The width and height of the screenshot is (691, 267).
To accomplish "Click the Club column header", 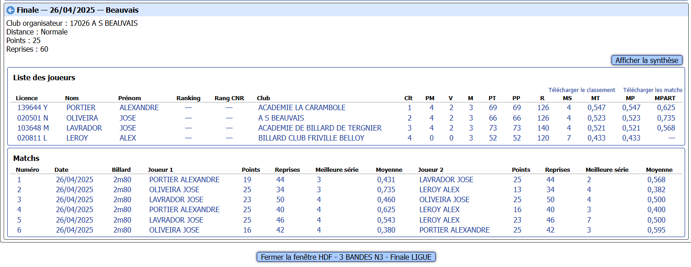I will [x=263, y=98].
